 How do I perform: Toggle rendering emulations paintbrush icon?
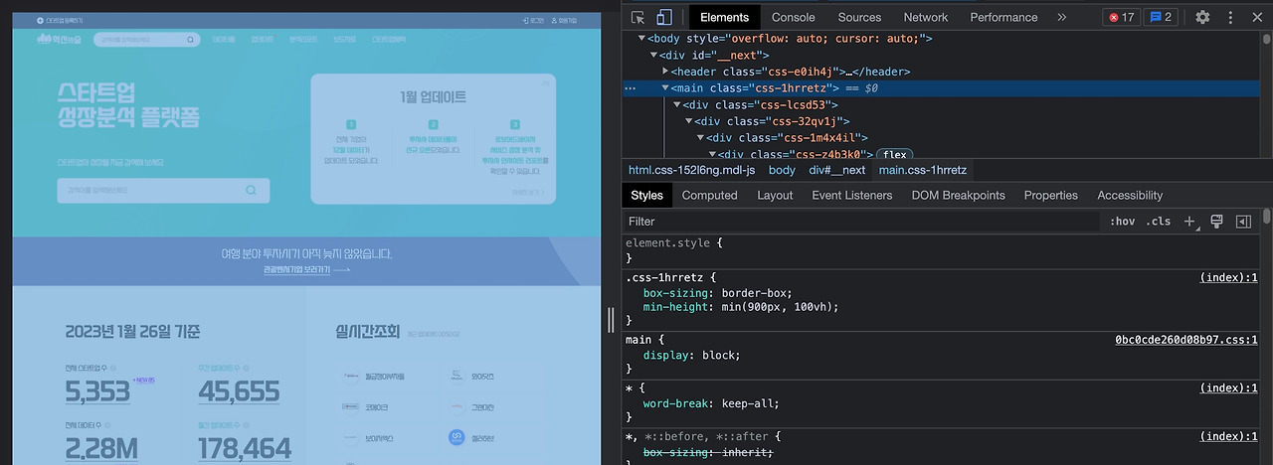pyautogui.click(x=1216, y=222)
